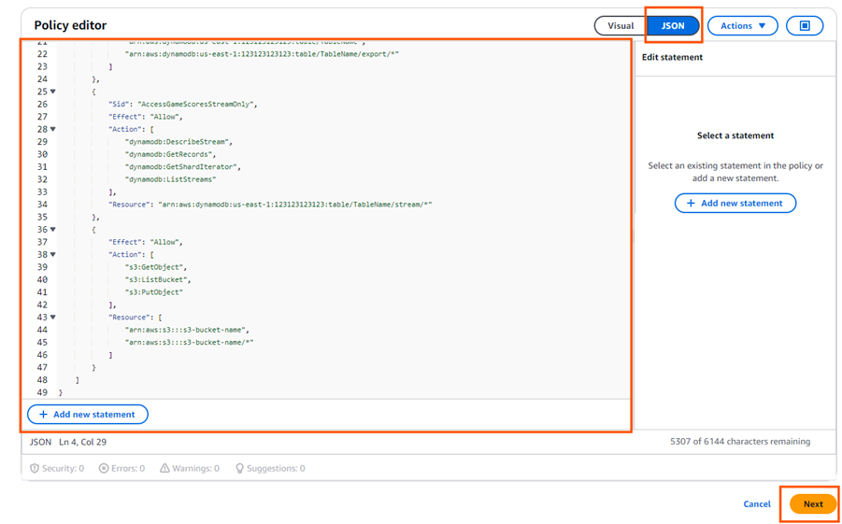Click the s3:ListBucket action line
Viewport: 842px width, 524px height.
point(158,279)
